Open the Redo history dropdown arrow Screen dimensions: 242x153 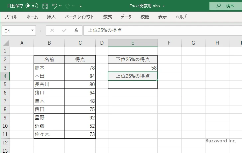[73, 6]
